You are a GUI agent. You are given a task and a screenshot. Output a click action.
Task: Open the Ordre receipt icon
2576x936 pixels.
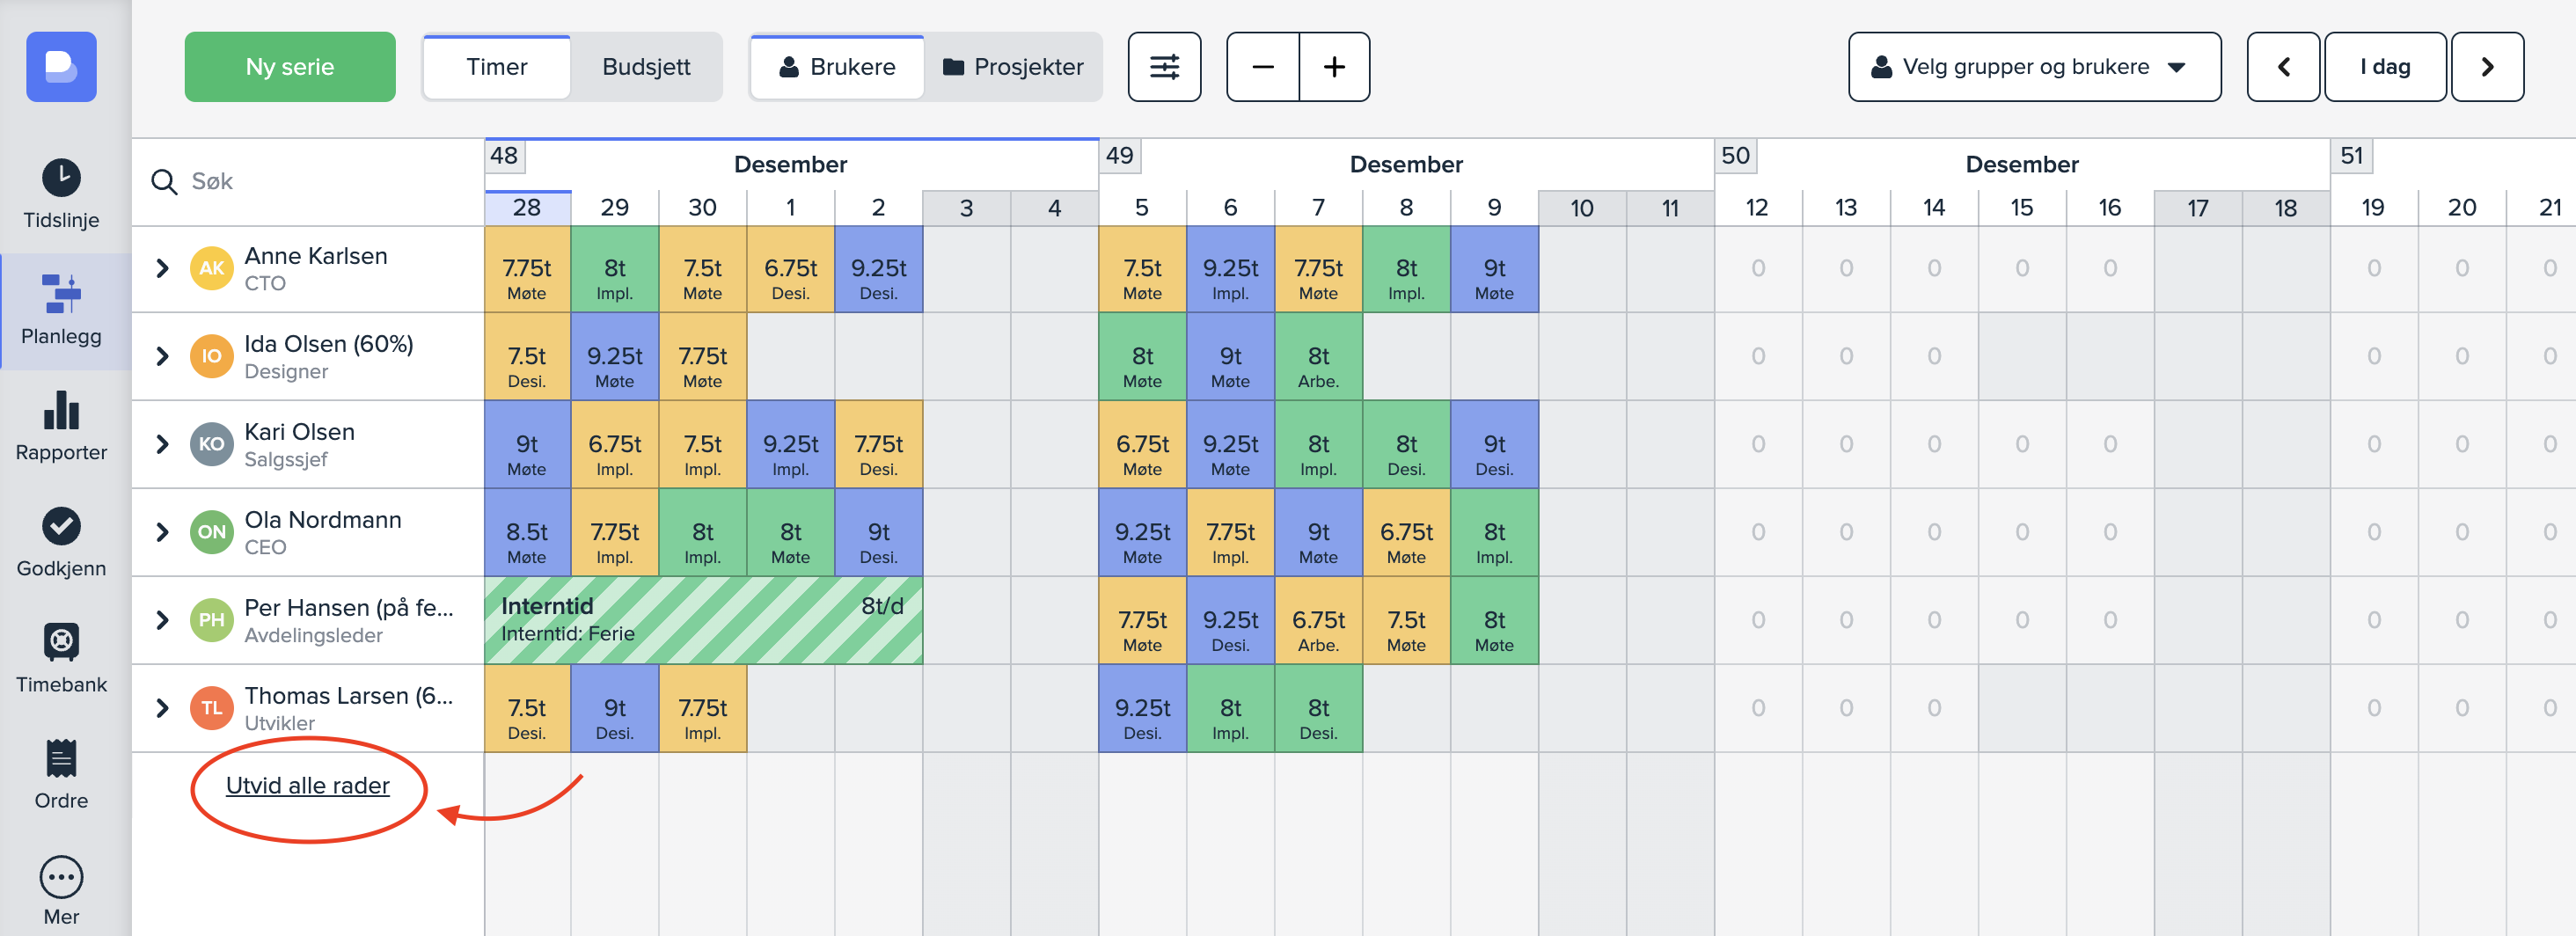coord(61,758)
